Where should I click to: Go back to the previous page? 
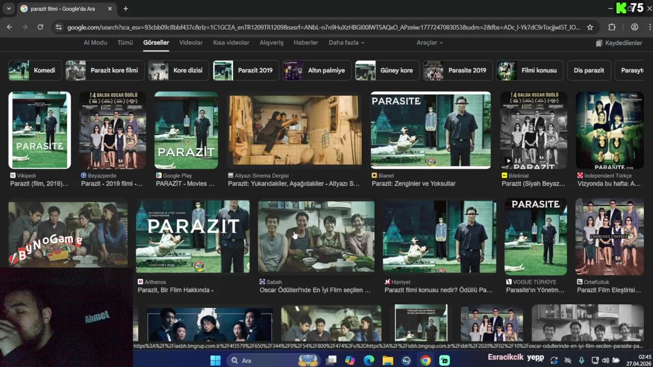coord(9,27)
